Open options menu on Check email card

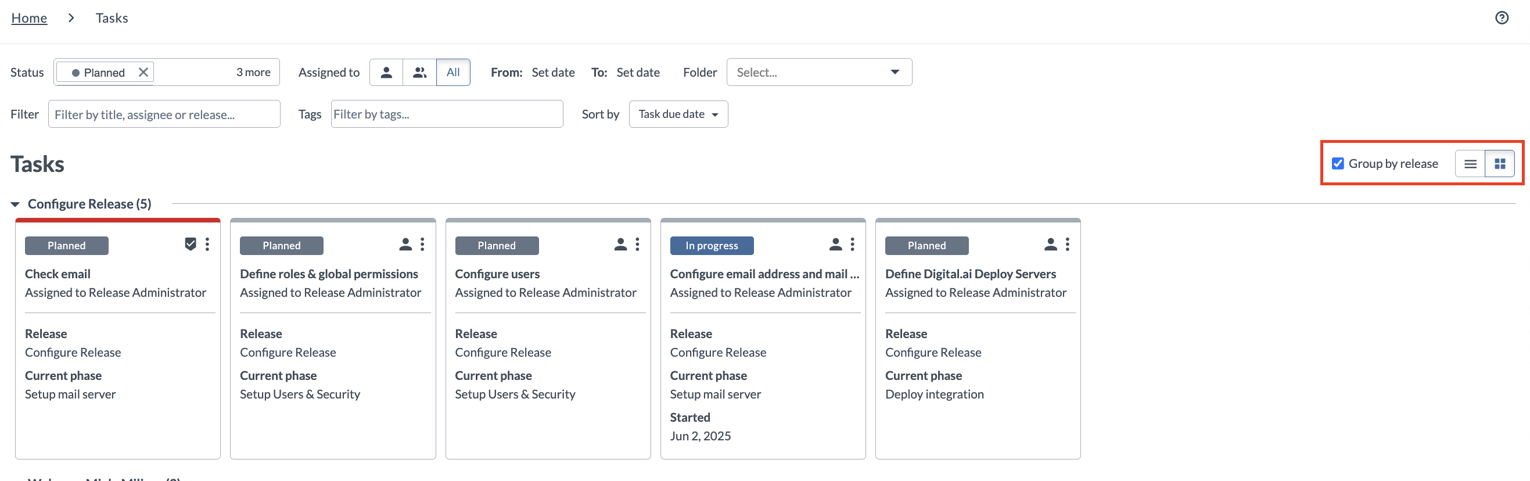click(207, 244)
